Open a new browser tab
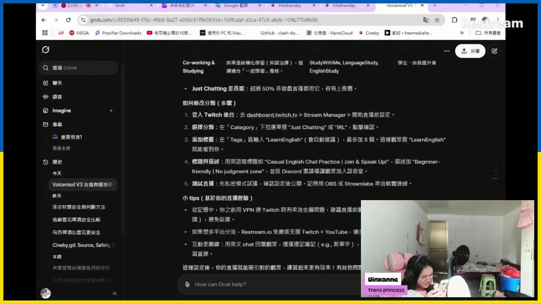541x304 pixels. (x=434, y=5)
